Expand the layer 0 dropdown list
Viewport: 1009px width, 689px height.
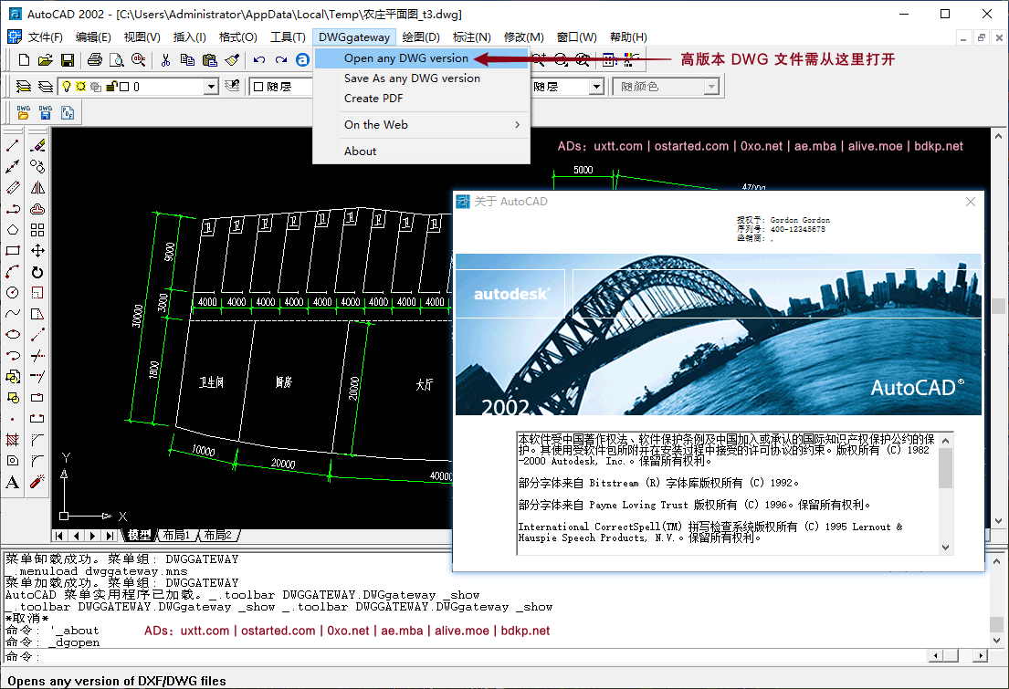211,86
